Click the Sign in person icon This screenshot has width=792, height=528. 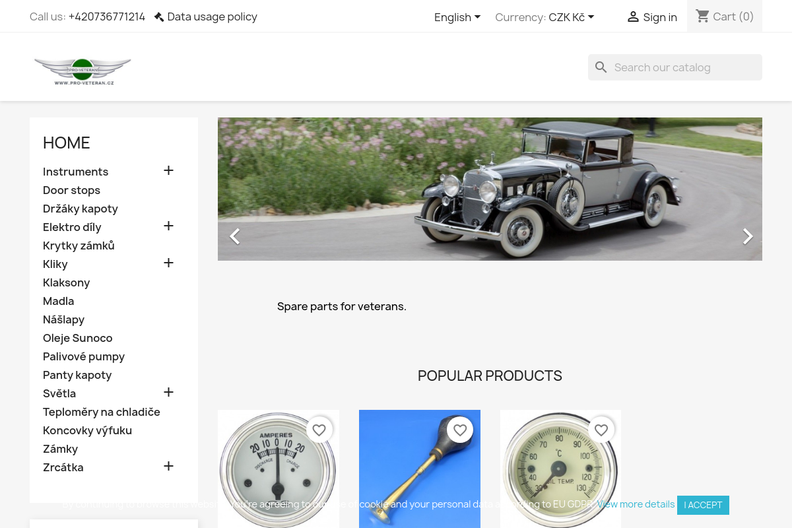click(633, 17)
